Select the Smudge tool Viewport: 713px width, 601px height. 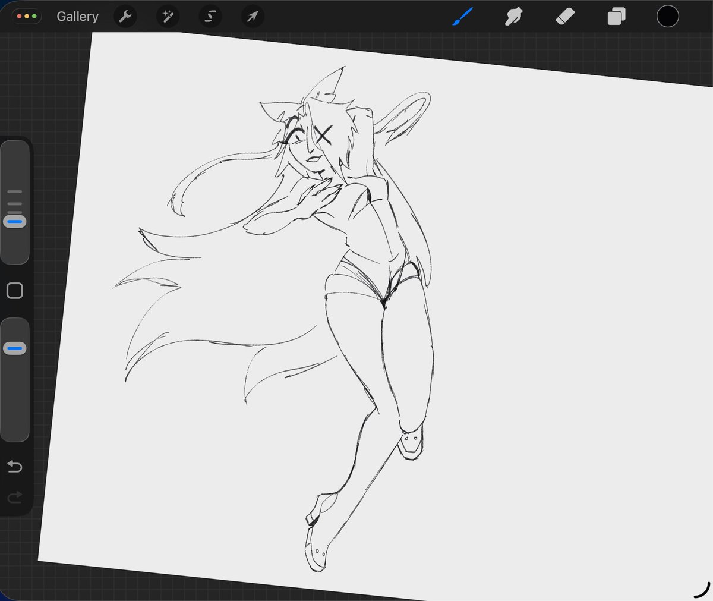[513, 17]
